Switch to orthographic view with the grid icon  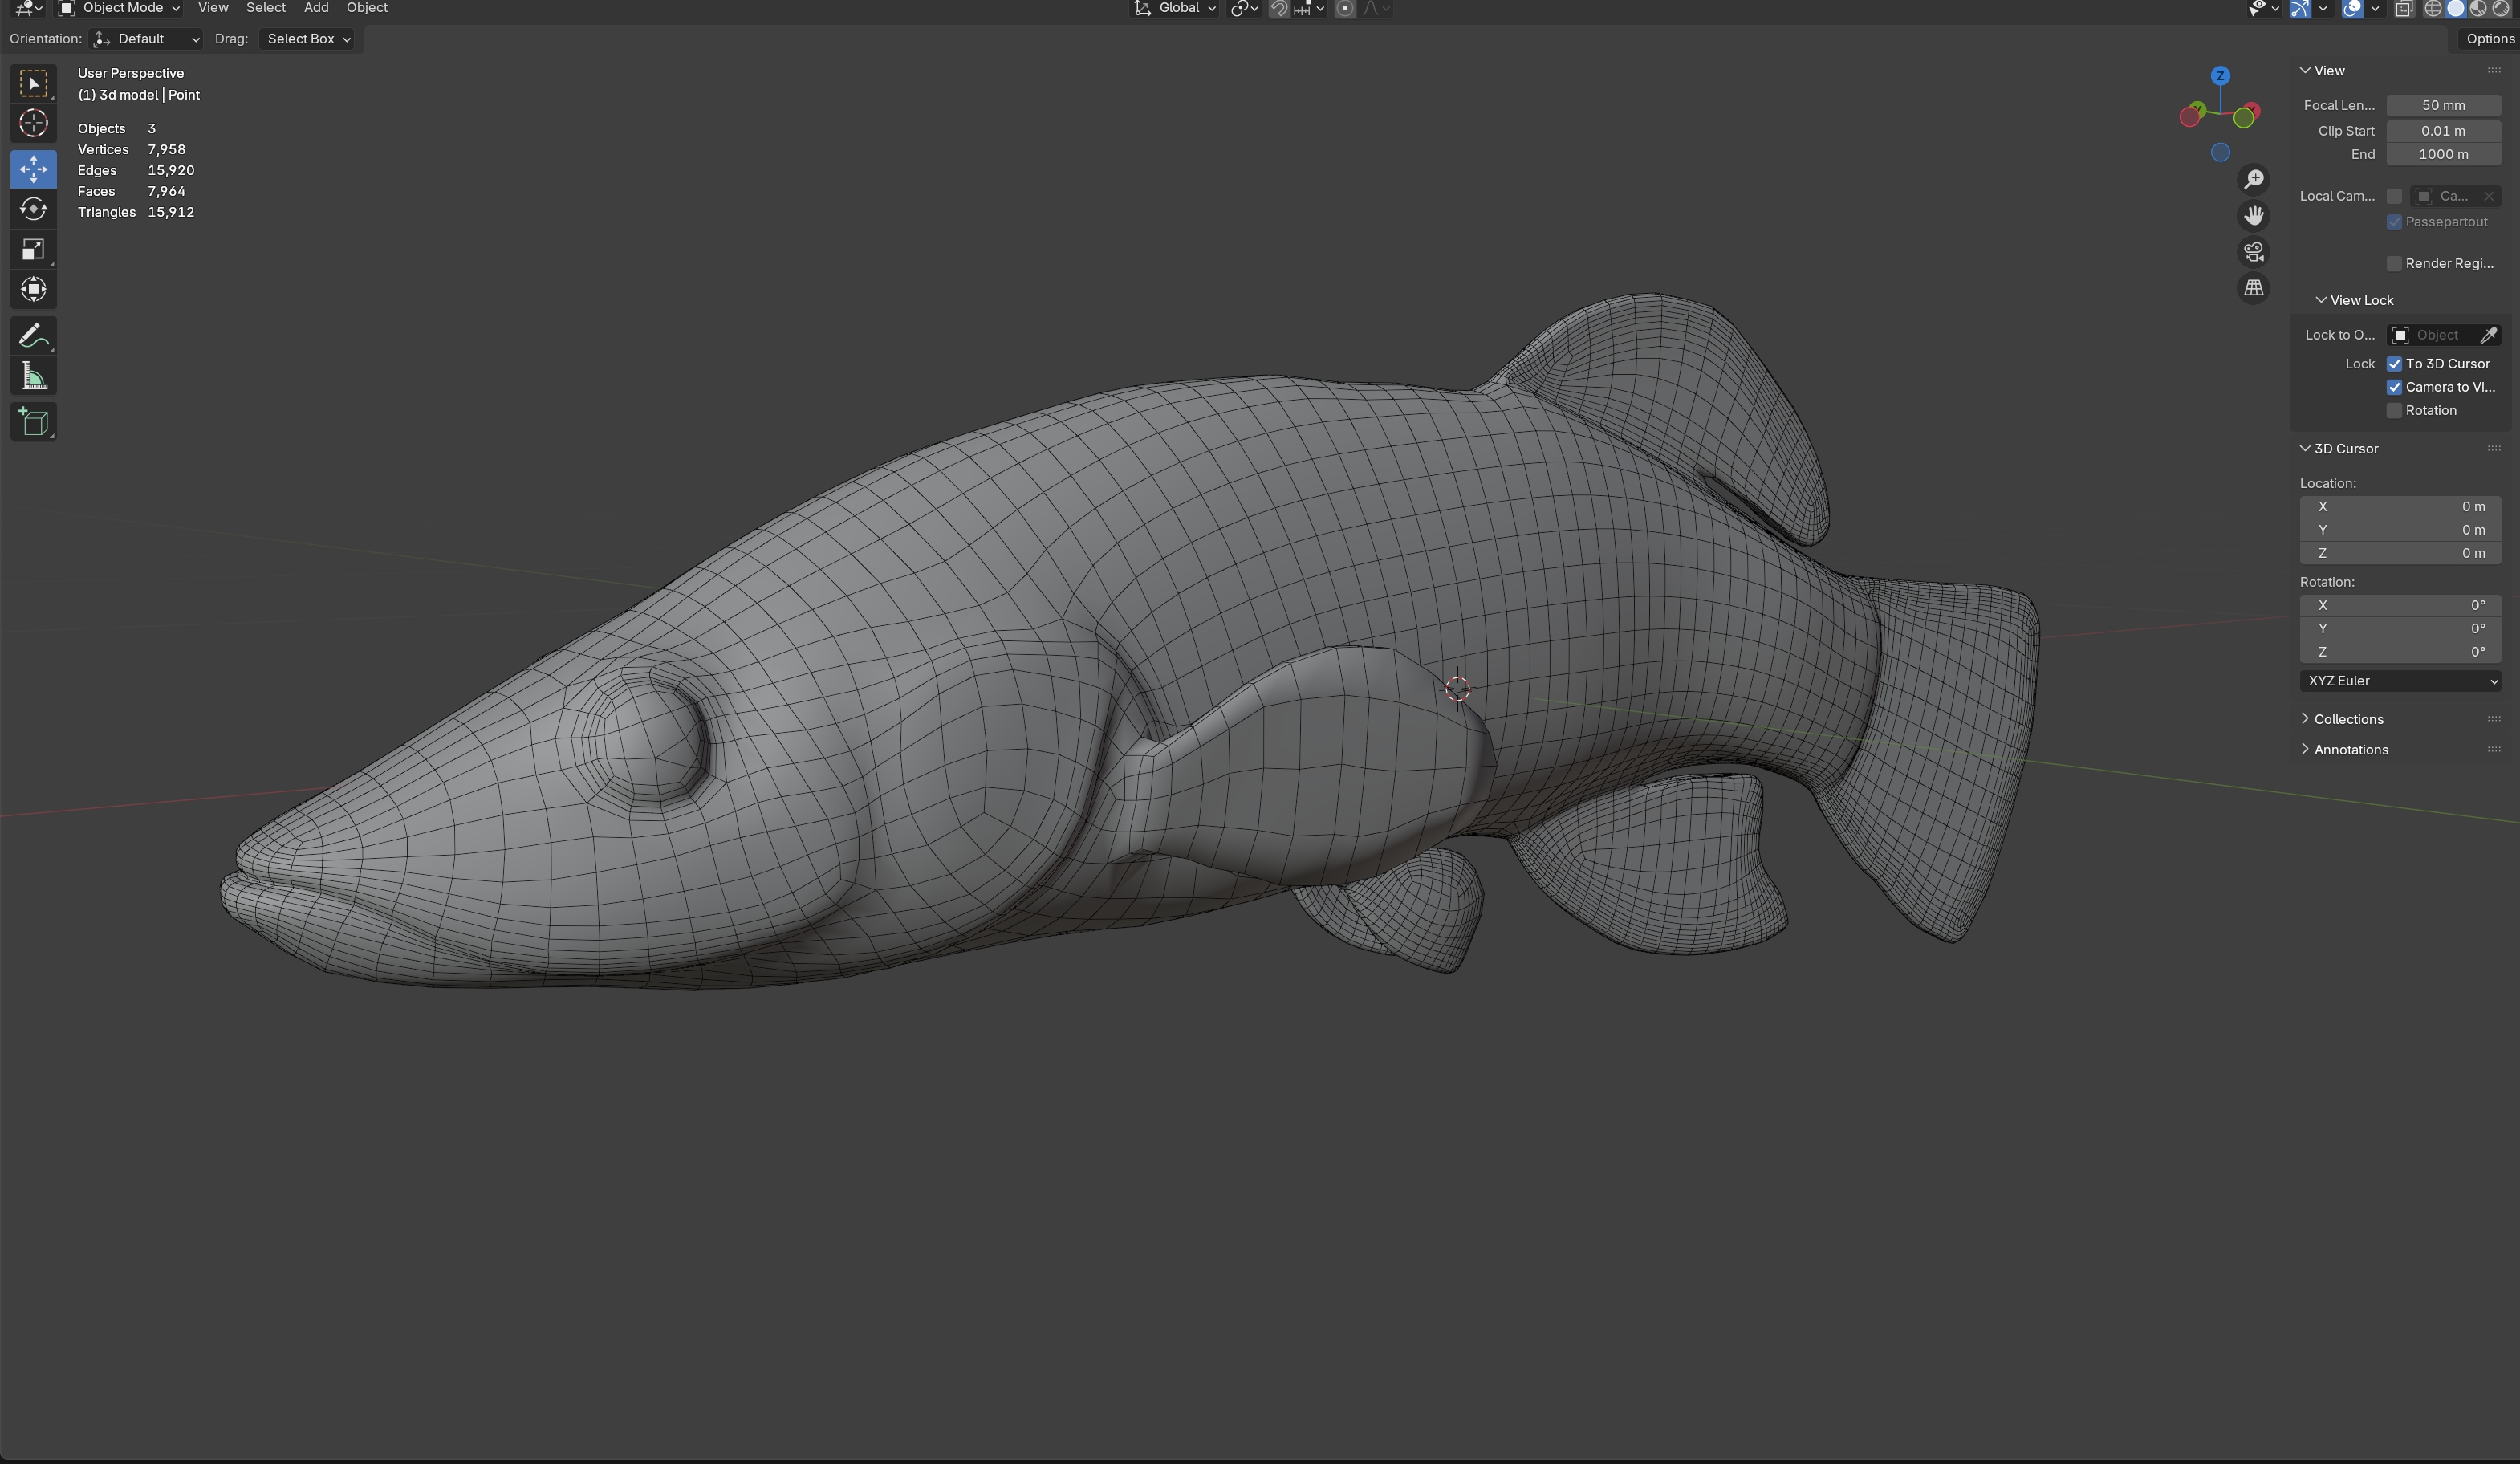2253,288
